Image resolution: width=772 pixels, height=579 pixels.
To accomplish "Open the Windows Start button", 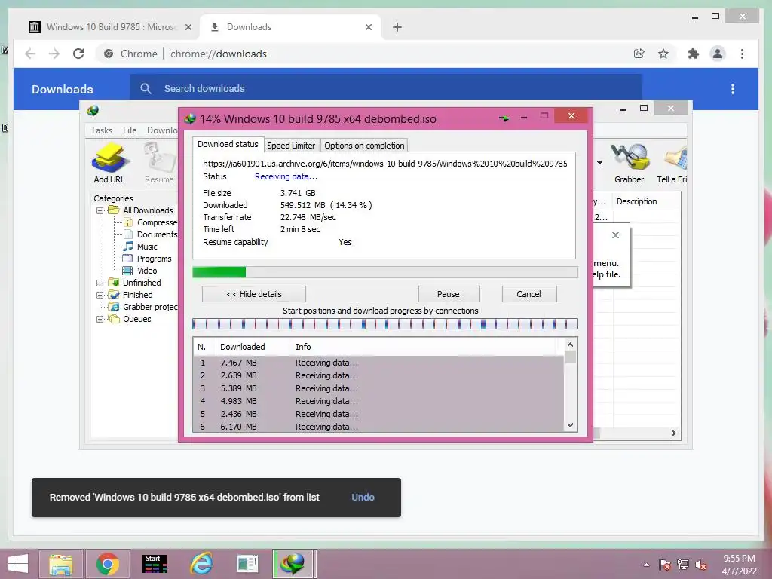I will pos(18,564).
